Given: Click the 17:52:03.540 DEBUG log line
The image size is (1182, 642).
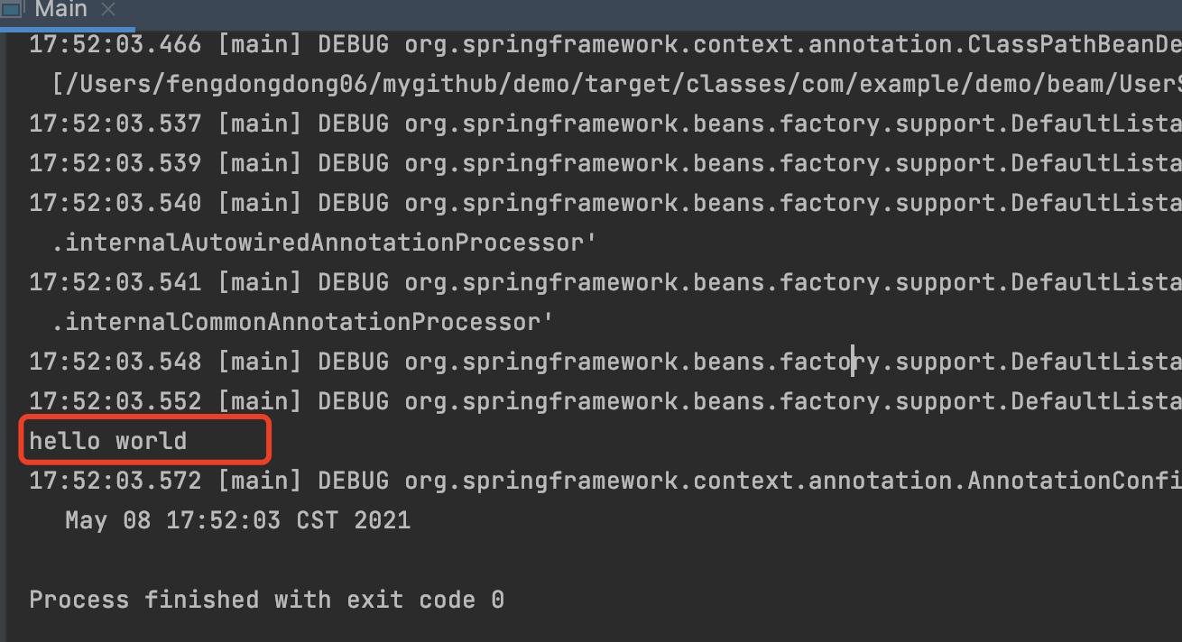Looking at the screenshot, I should pyautogui.click(x=605, y=203).
